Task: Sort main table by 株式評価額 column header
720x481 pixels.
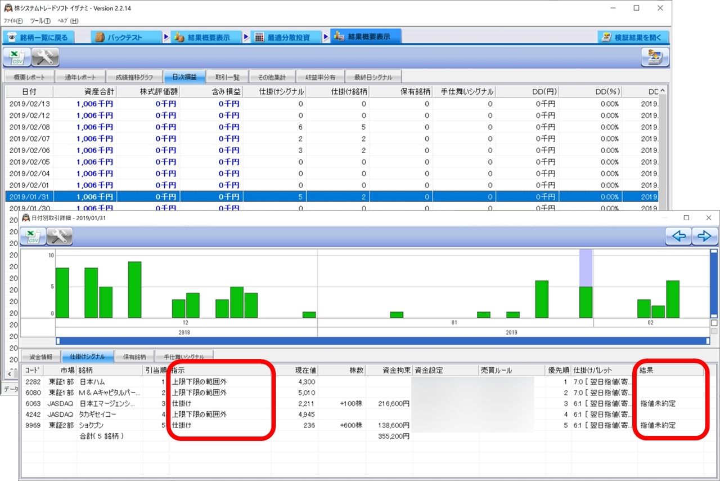Action: (147, 92)
